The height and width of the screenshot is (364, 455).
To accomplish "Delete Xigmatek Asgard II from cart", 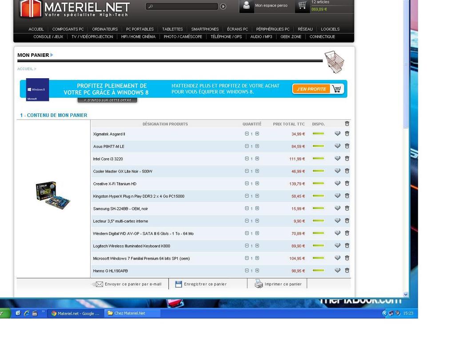I will point(347,133).
